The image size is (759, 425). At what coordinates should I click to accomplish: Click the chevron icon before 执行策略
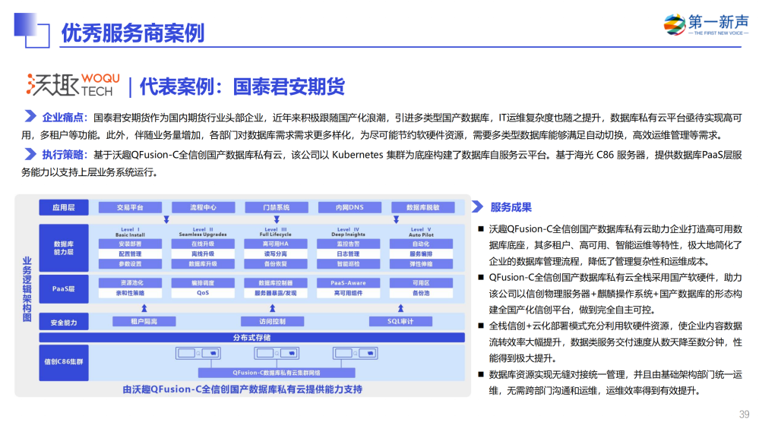click(x=30, y=154)
